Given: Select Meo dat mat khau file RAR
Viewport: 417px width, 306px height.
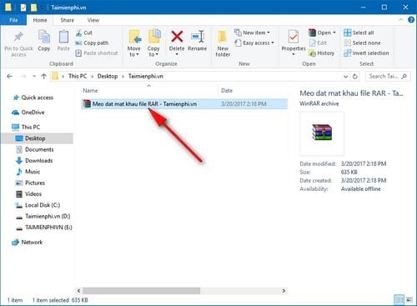Looking at the screenshot, I should pyautogui.click(x=184, y=104).
